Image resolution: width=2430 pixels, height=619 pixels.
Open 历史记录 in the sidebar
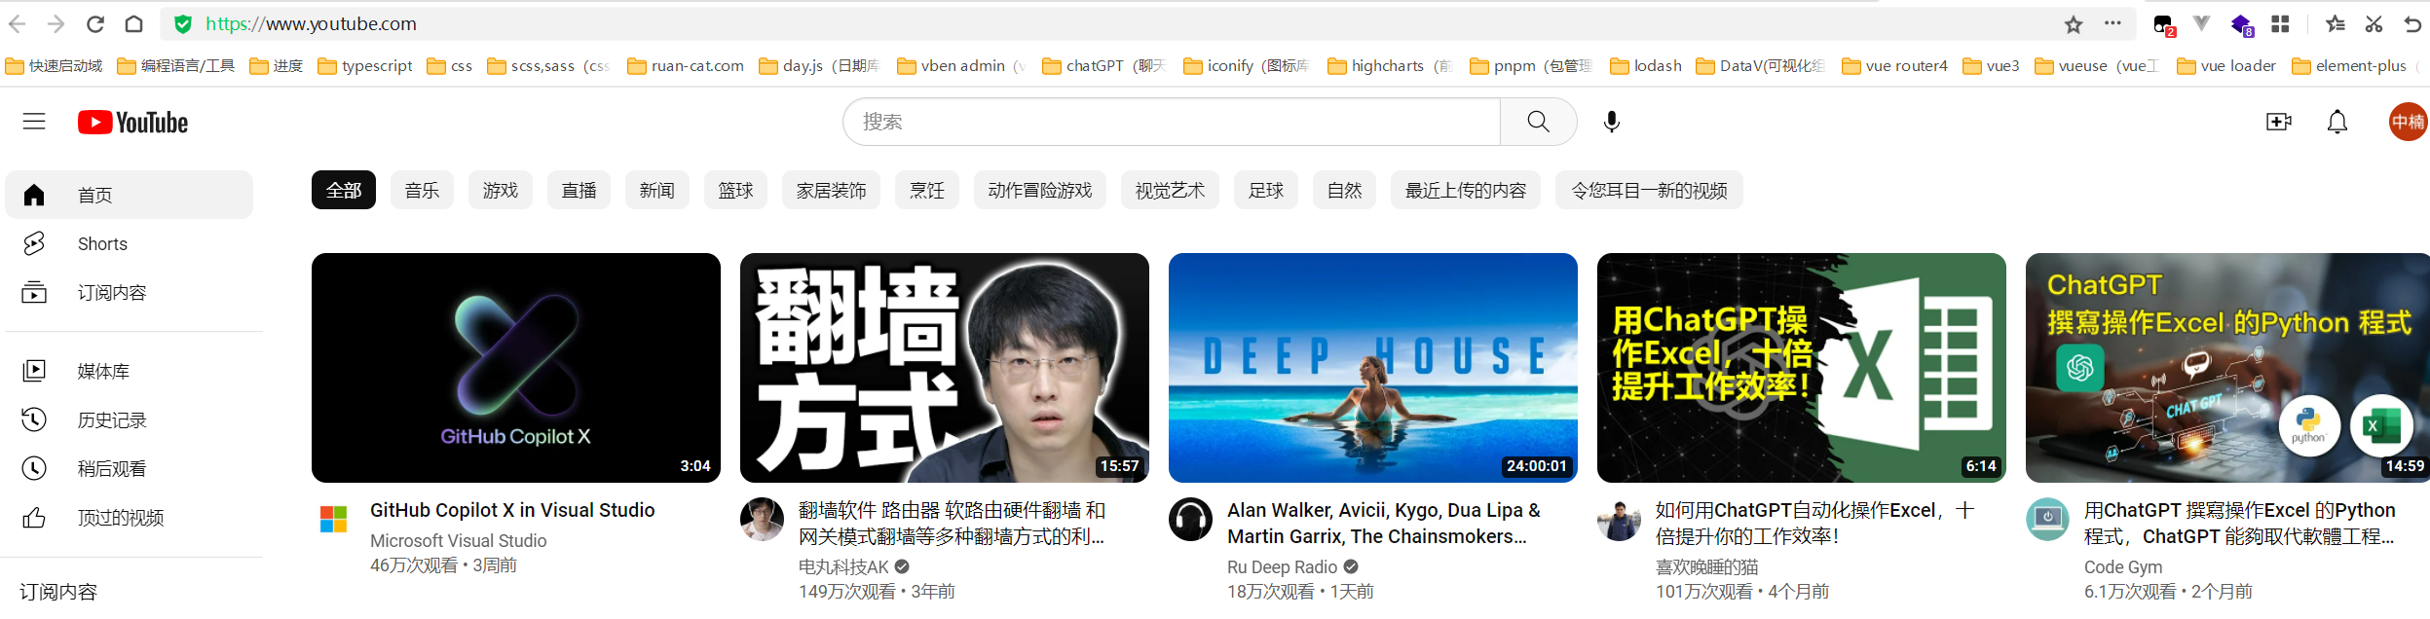tap(129, 419)
